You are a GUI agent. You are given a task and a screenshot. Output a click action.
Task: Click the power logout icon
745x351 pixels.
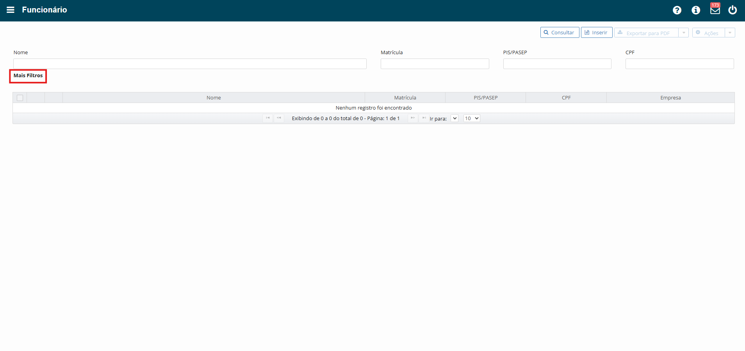pos(733,10)
